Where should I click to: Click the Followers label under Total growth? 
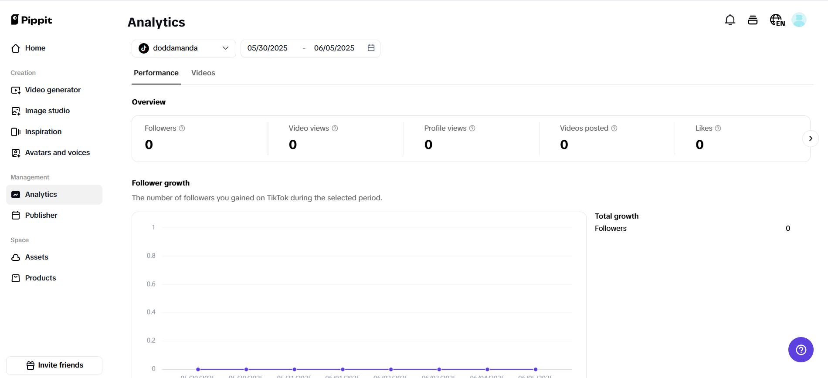(x=611, y=228)
